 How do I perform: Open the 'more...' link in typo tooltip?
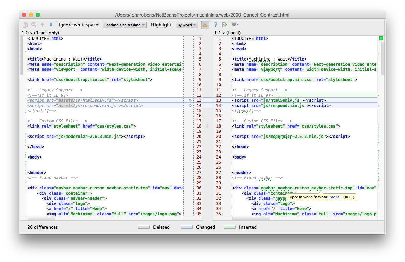tap(336, 197)
